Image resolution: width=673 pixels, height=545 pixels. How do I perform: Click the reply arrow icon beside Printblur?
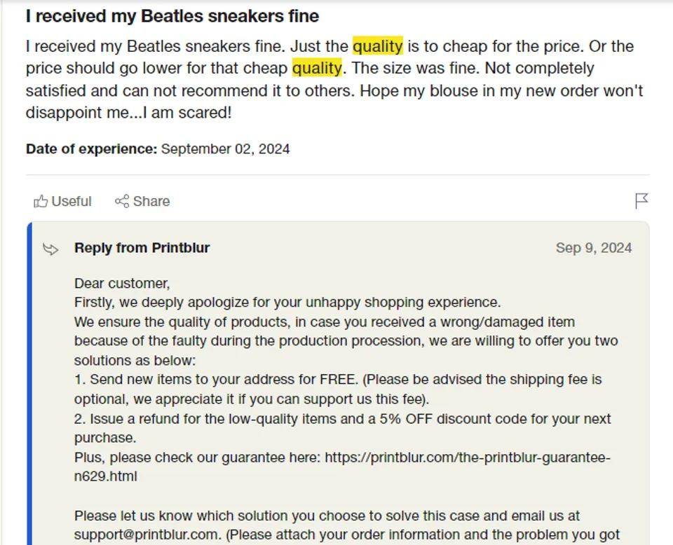tap(50, 249)
